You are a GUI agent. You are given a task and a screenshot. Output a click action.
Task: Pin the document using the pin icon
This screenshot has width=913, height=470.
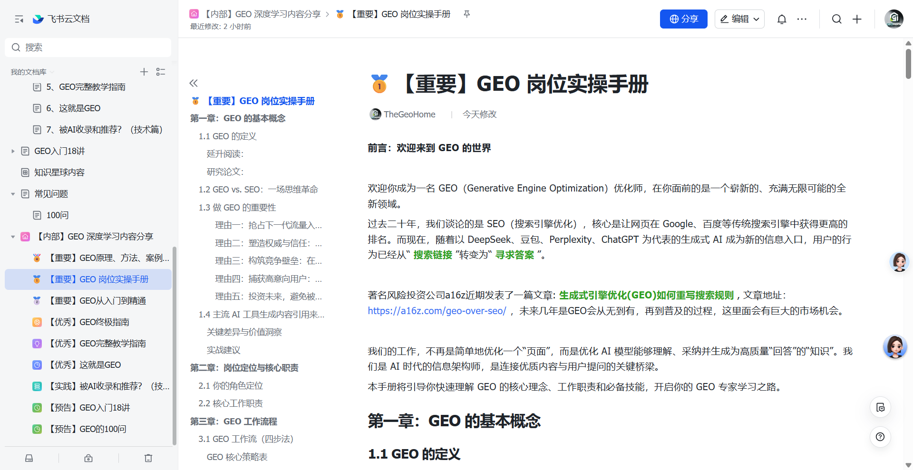[466, 14]
